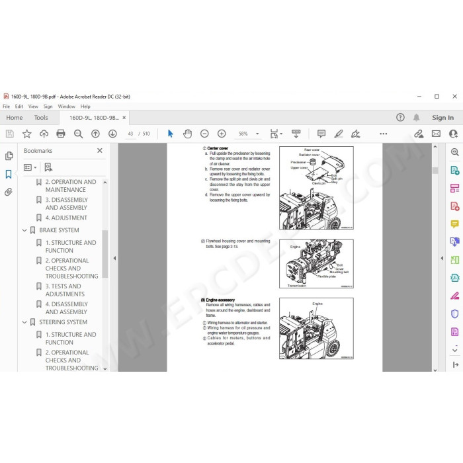Collapse the STEERING SYSTEM bookmark

(24, 322)
